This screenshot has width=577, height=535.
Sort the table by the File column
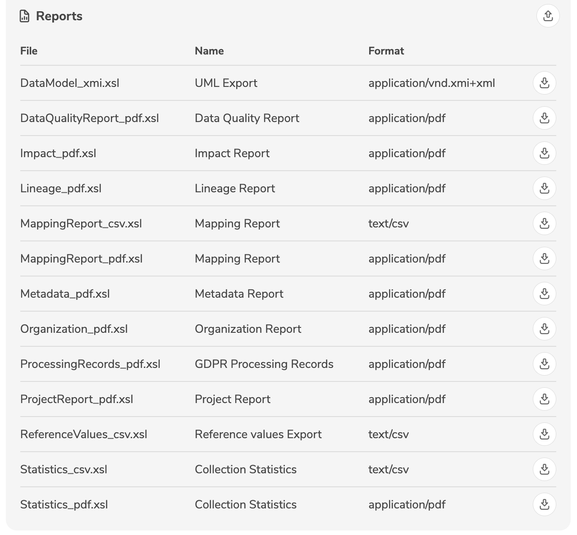(28, 51)
